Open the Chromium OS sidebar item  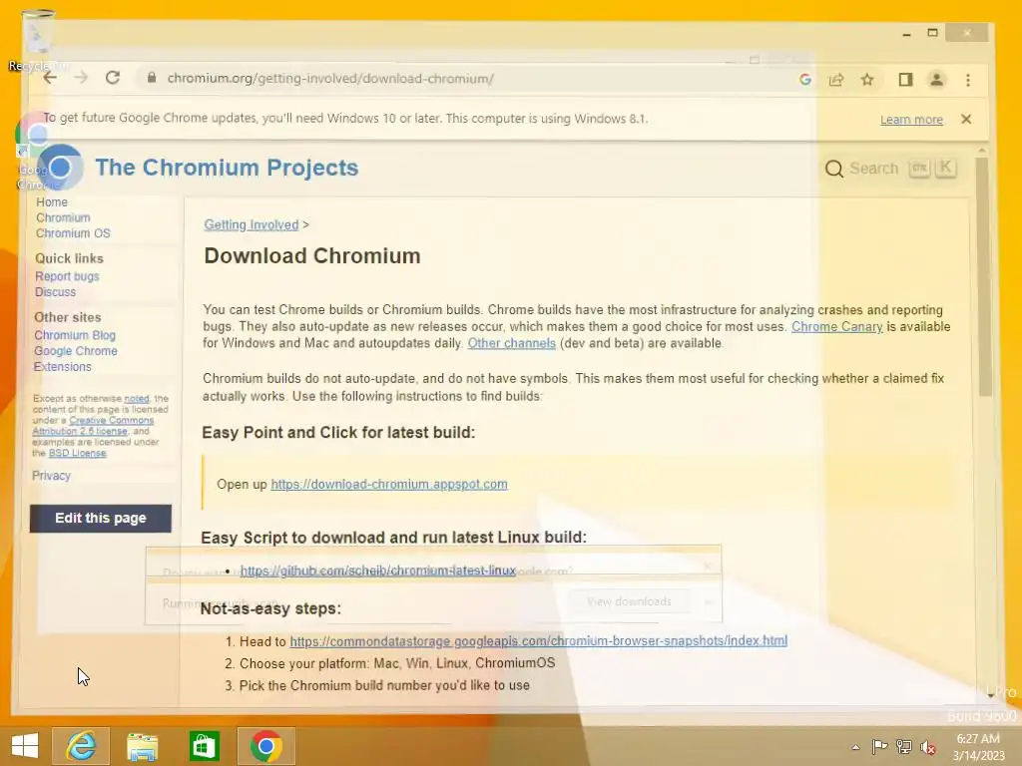(x=73, y=233)
